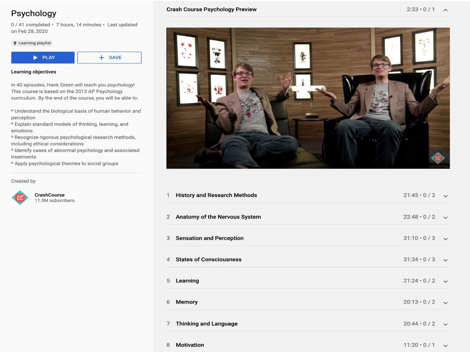
Task: Collapse the Crash Course Psychology Preview section
Action: (445, 10)
